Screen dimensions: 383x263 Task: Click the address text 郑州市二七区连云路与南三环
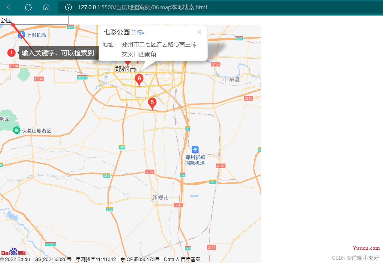pos(159,45)
